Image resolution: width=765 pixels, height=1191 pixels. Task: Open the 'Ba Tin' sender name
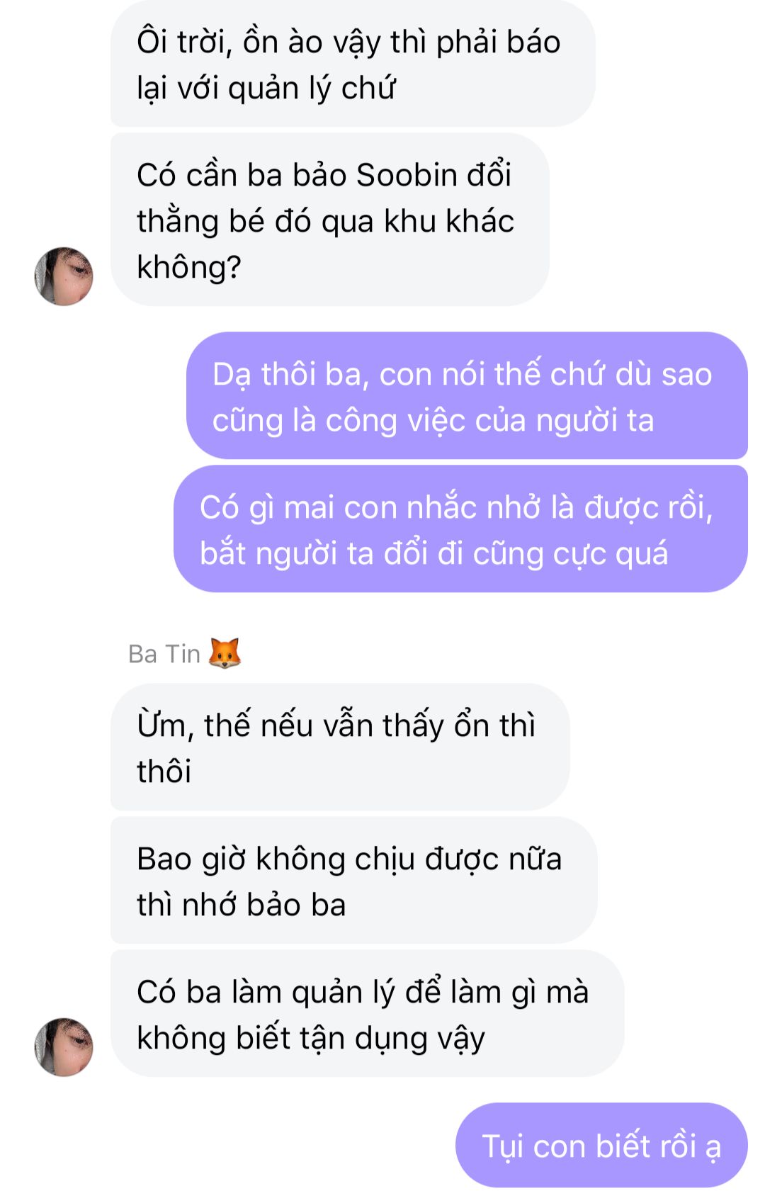click(x=164, y=654)
